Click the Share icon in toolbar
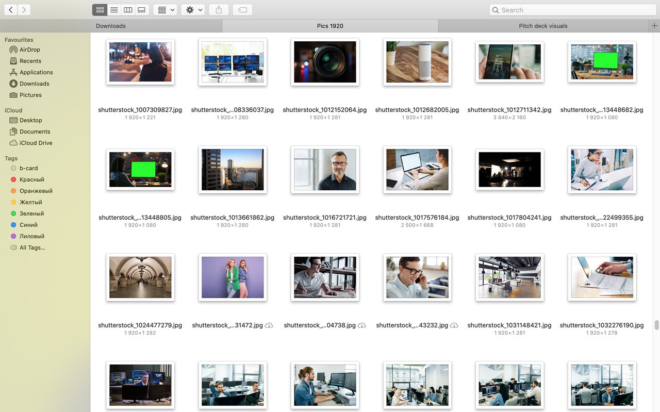This screenshot has height=412, width=660. click(219, 10)
